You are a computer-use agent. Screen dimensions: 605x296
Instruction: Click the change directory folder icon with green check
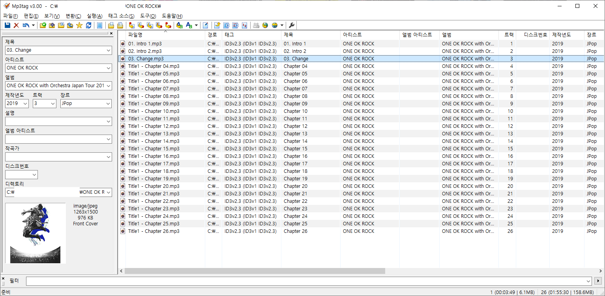43,25
